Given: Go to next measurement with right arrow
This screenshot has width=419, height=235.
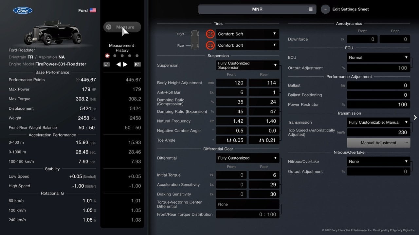Looking at the screenshot, I should [125, 65].
